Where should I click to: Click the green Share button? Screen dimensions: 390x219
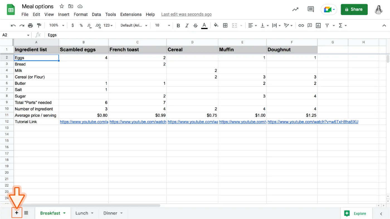pos(354,9)
